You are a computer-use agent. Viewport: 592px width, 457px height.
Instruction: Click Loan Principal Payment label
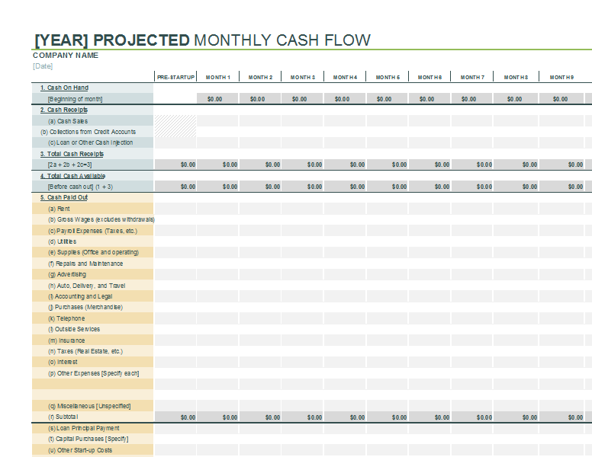83,428
